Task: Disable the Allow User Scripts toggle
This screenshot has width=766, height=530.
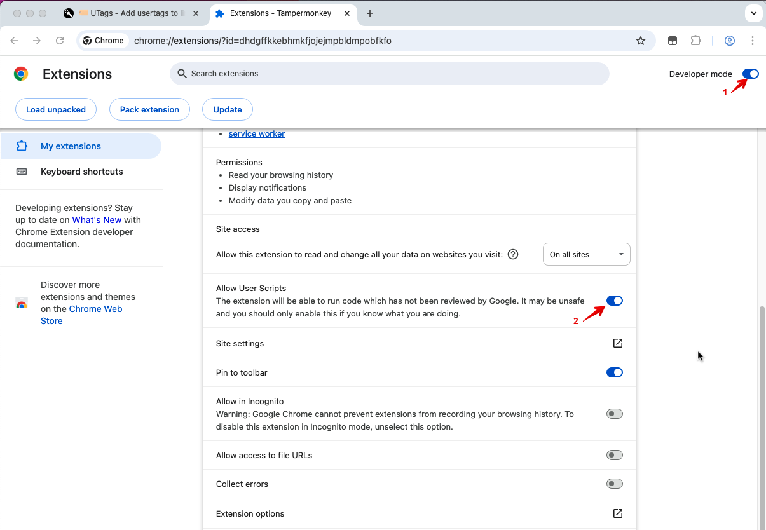Action: point(614,301)
